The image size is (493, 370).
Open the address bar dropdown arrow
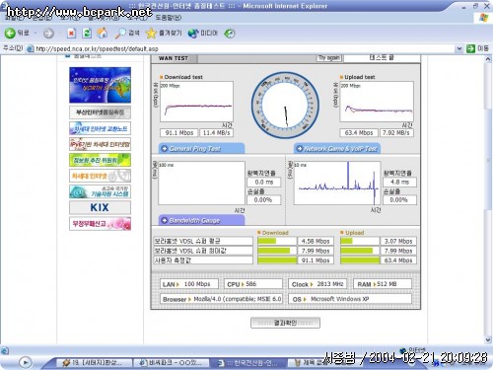[x=459, y=48]
